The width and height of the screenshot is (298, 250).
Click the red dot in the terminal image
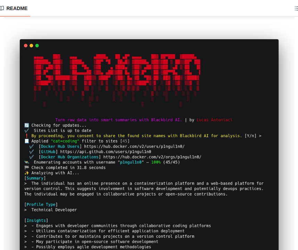26,45
